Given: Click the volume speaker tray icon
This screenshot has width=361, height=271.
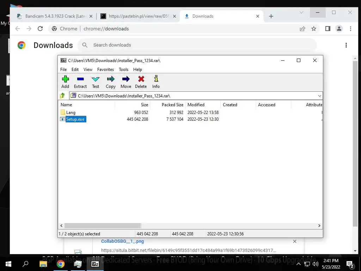Looking at the screenshot, I should pos(316,264).
